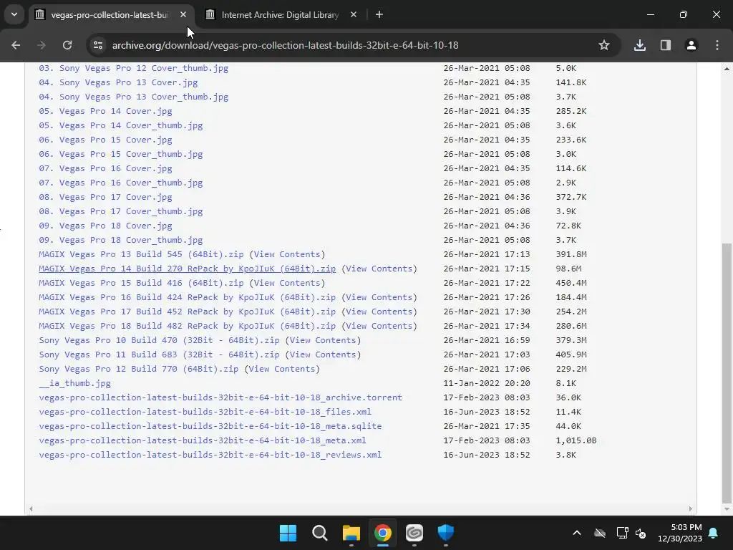
Task: Download Sony Vegas Pro 11 Build 683 zip
Action: tap(159, 354)
